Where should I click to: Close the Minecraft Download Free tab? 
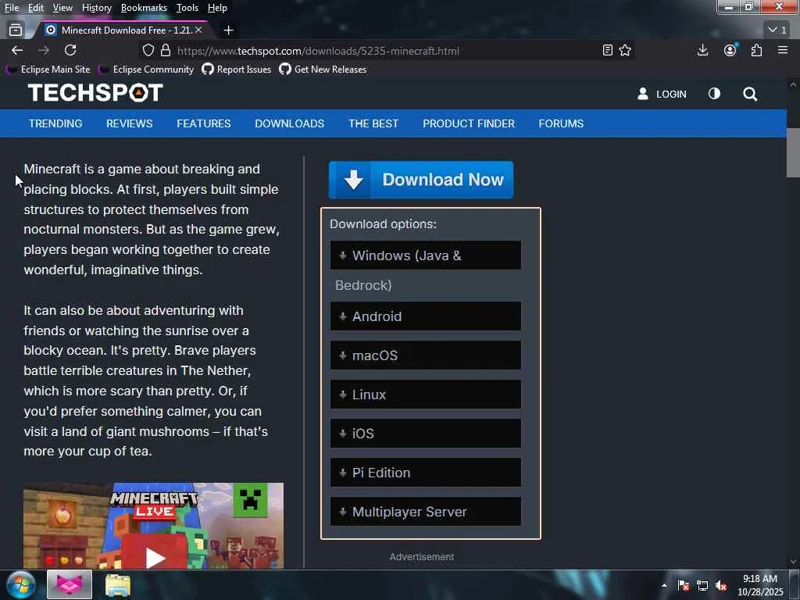[x=198, y=30]
